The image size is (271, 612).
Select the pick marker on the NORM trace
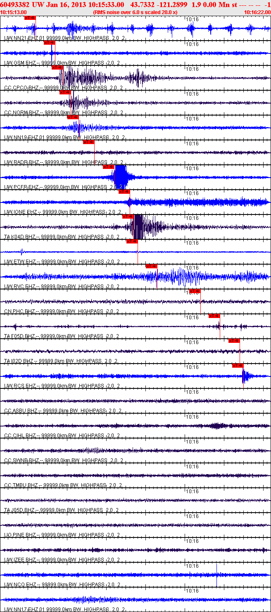(65, 92)
